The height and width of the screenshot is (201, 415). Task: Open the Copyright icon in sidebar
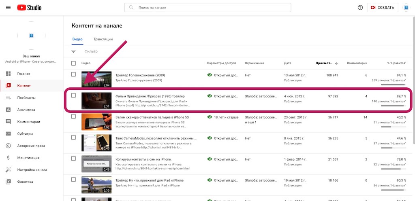(x=8, y=146)
